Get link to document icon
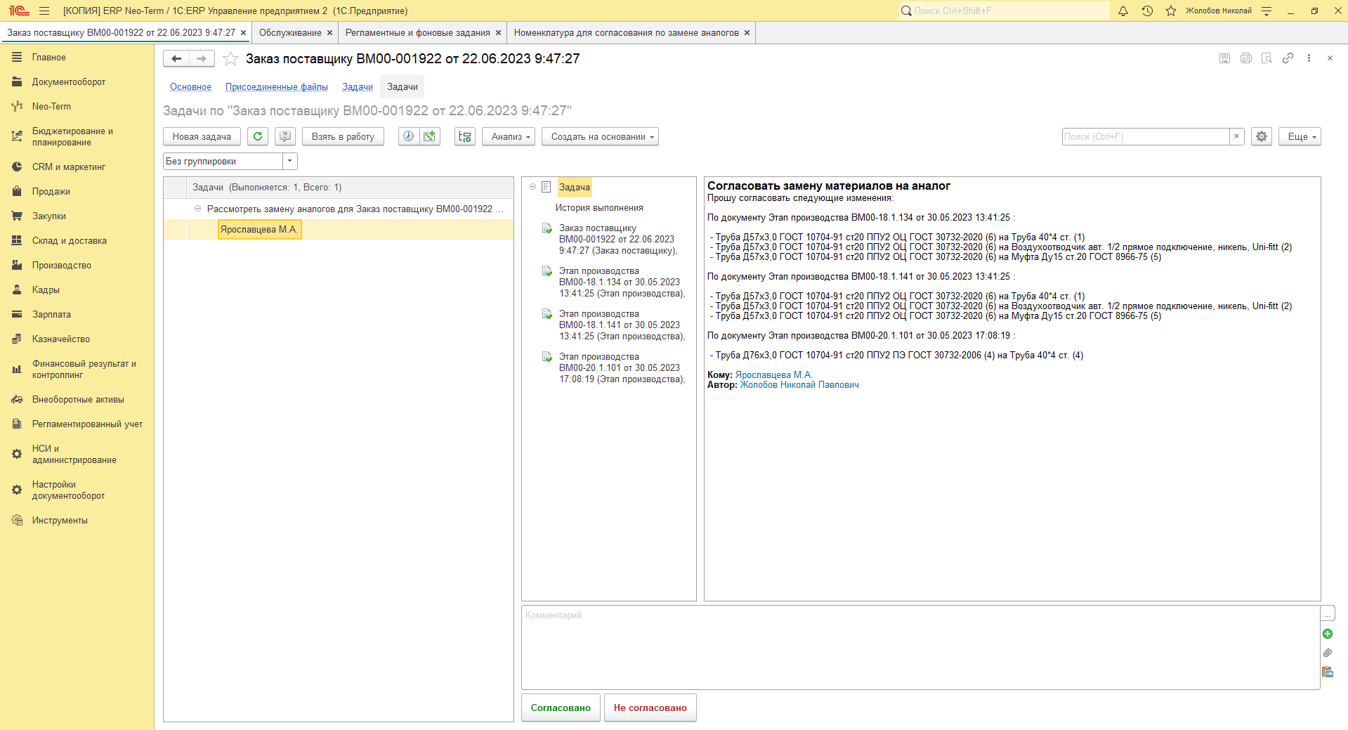1348x730 pixels. click(x=1288, y=58)
